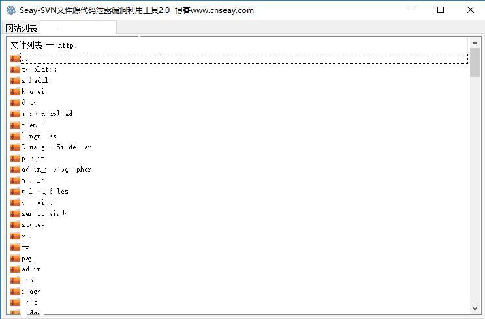485x319 pixels.
Task: Click the row text containing "Sm" and ending in "er"
Action: (56, 147)
